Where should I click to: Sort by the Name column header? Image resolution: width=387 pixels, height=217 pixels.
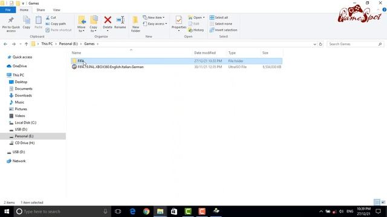pyautogui.click(x=76, y=52)
